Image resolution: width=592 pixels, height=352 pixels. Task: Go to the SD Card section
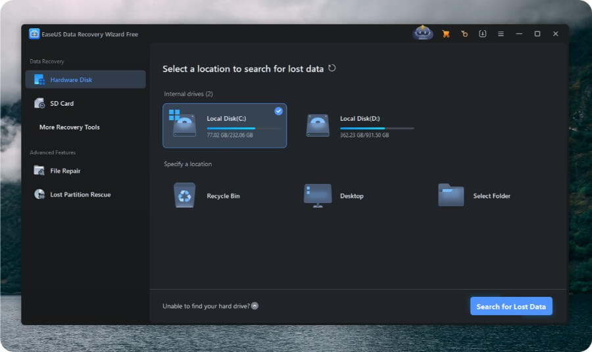[x=62, y=104]
